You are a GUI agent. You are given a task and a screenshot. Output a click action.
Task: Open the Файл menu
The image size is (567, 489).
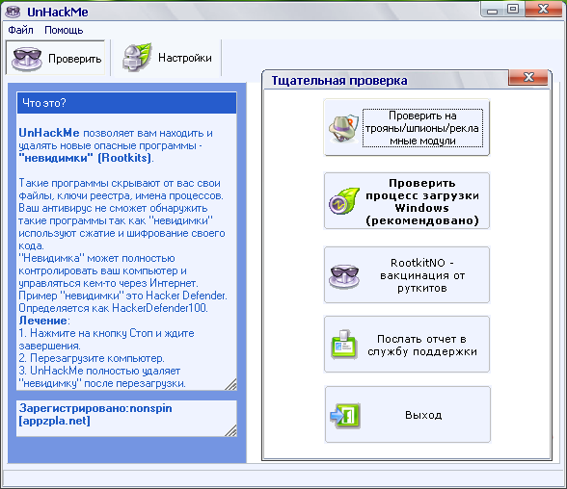20,30
